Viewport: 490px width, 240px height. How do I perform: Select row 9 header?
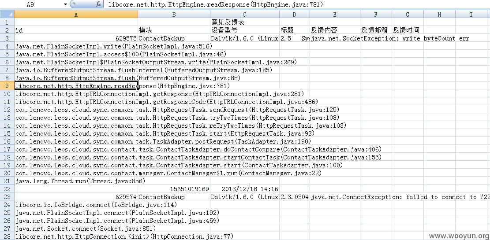click(7, 86)
